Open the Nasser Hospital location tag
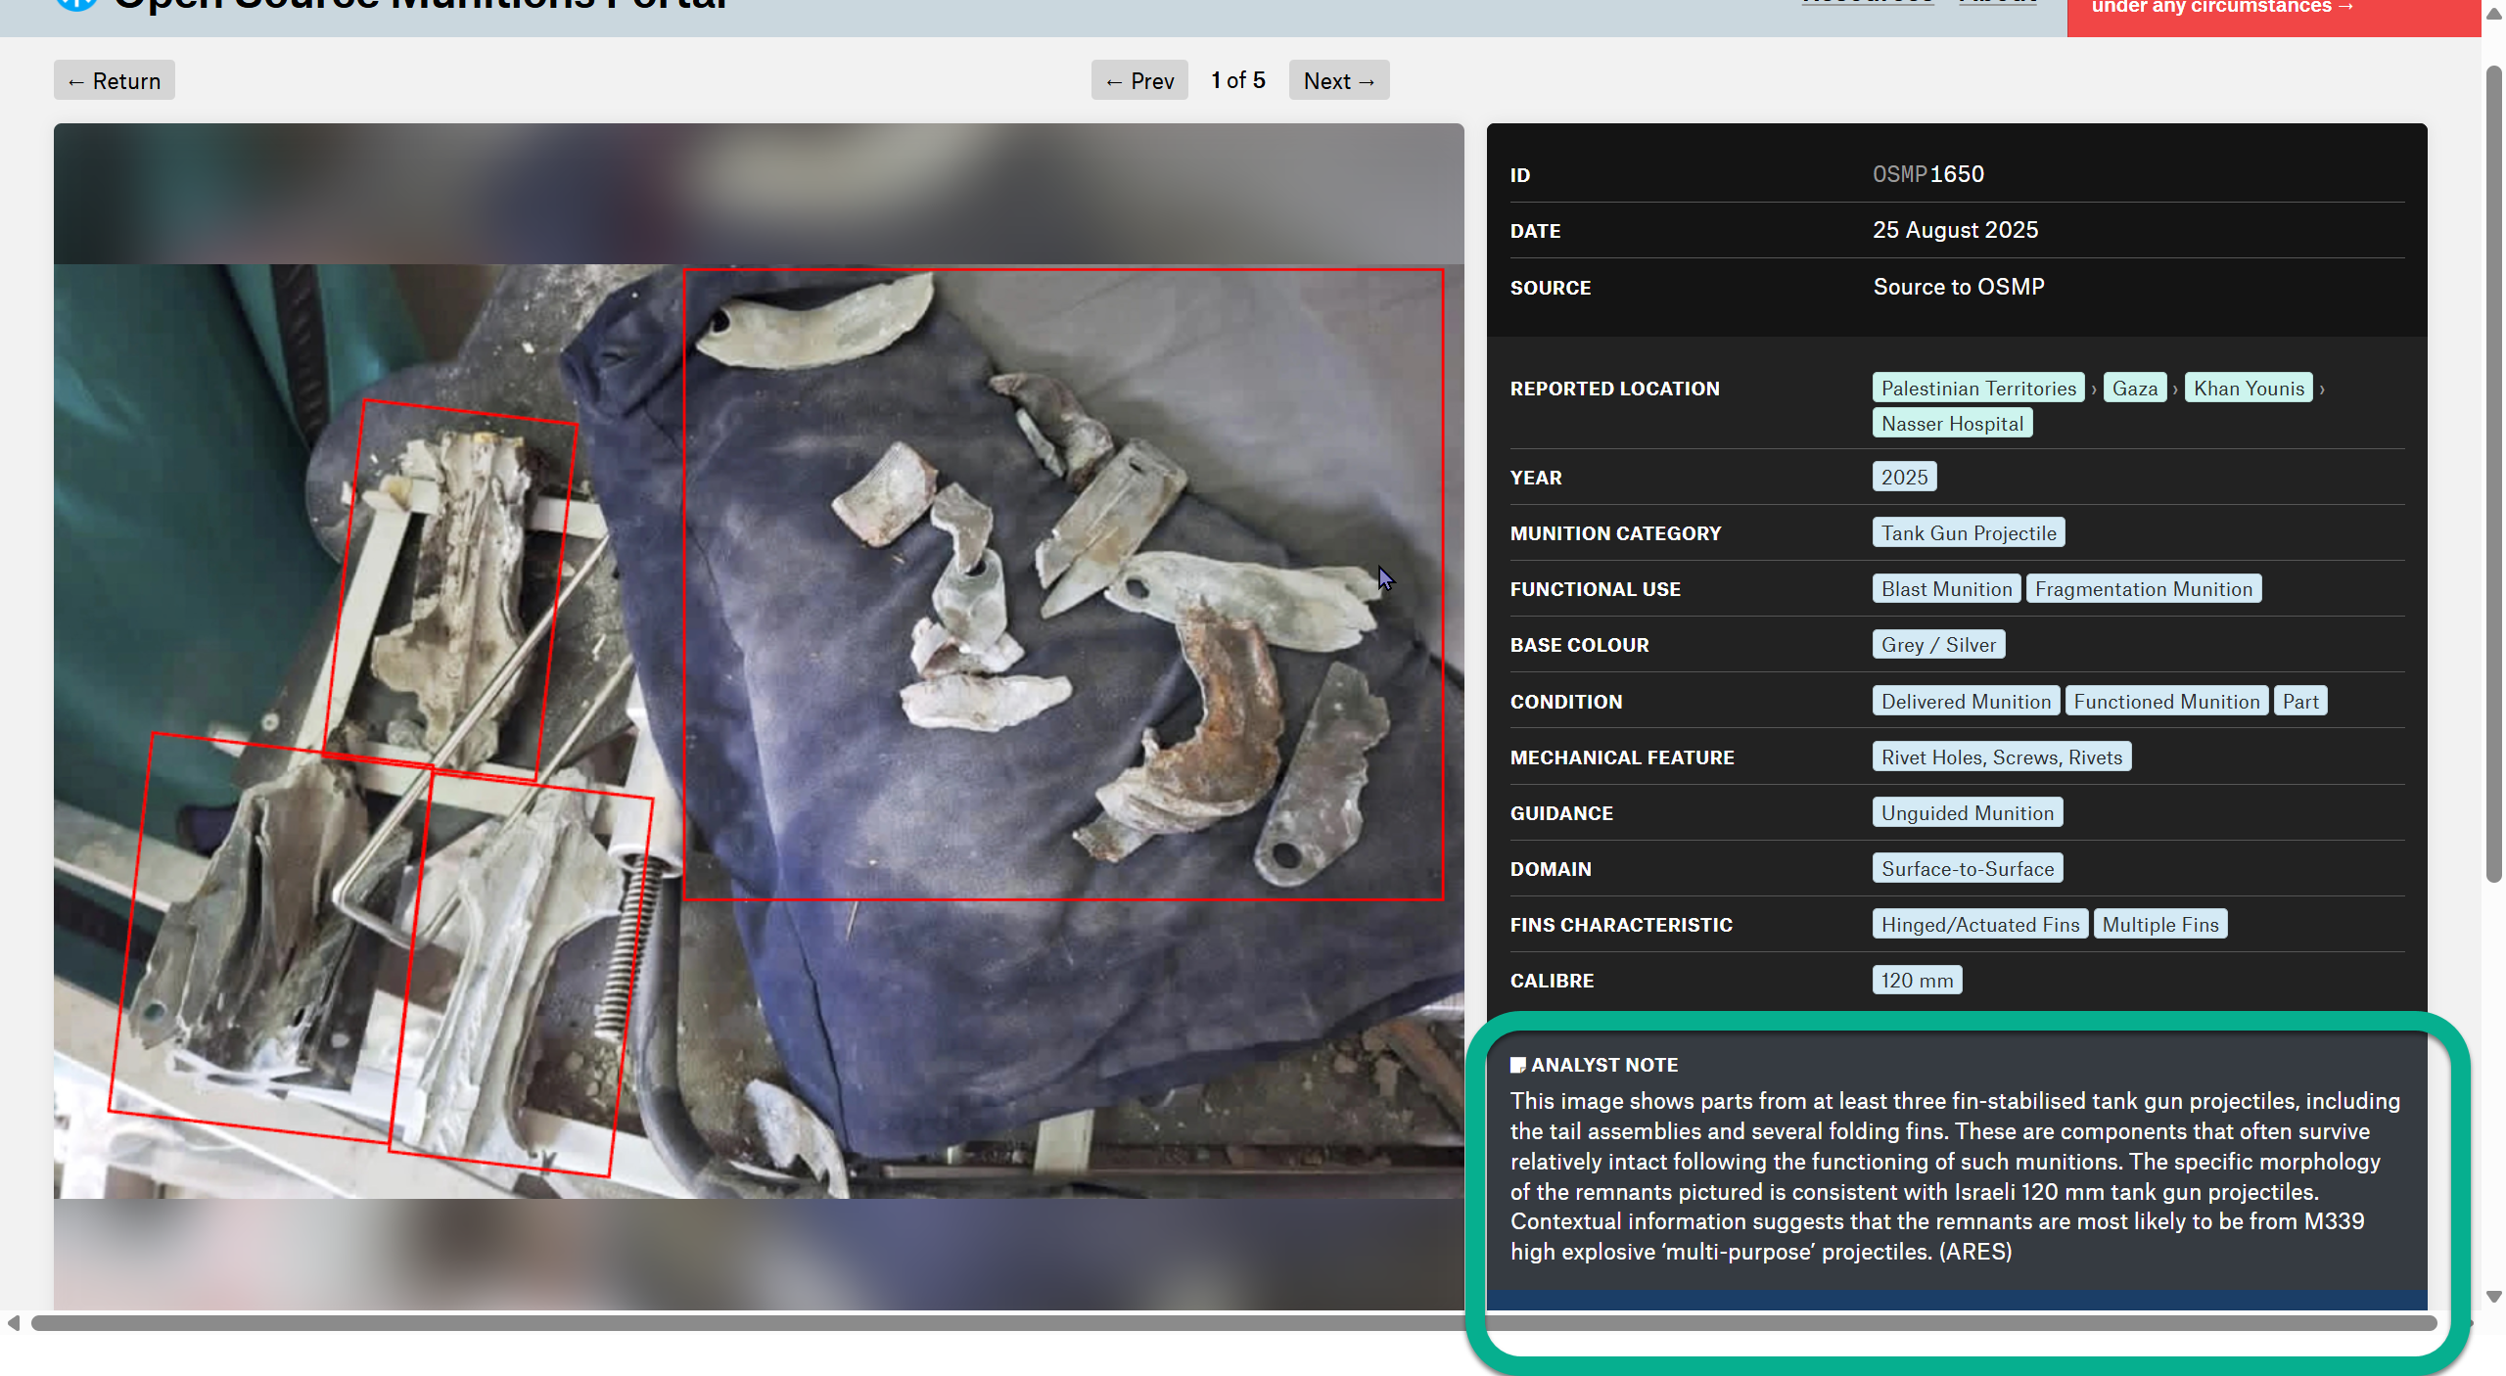The width and height of the screenshot is (2506, 1376). tap(1952, 424)
